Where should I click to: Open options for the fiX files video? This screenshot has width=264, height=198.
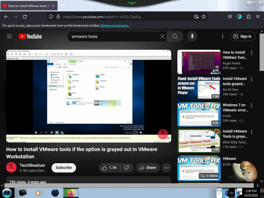click(252, 79)
